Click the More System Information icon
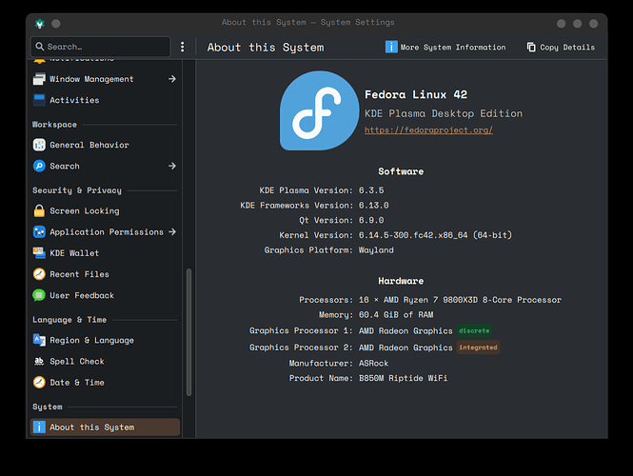This screenshot has width=633, height=476. click(x=391, y=48)
